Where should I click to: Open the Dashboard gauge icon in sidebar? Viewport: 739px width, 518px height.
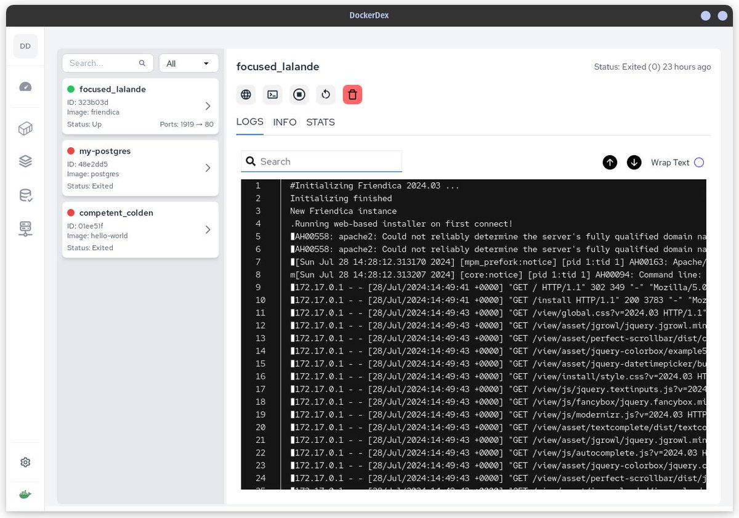(x=25, y=87)
